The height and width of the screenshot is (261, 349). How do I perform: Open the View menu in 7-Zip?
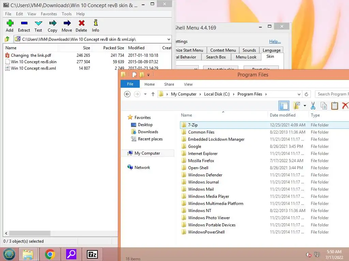(x=32, y=14)
